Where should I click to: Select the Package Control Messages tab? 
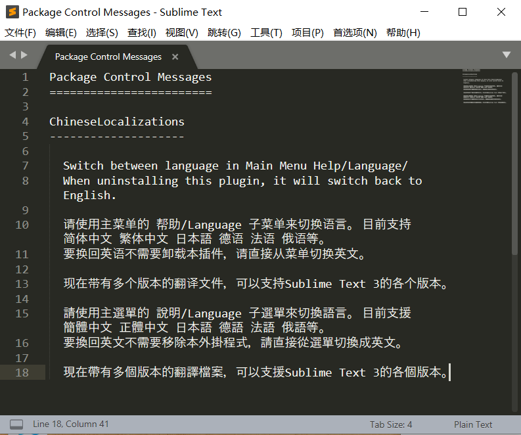pyautogui.click(x=108, y=57)
